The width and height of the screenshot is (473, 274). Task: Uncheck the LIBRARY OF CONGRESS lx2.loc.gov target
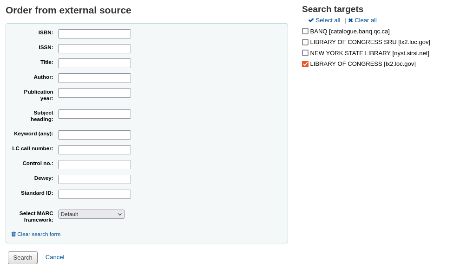click(305, 64)
